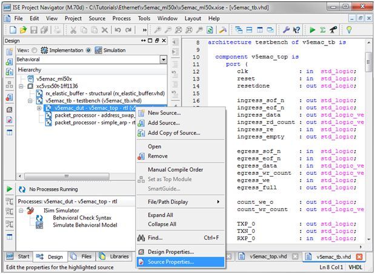Close the v5emac_tb.vhd editor tab
Image resolution: width=375 pixels, height=274 pixels.
coord(359,256)
